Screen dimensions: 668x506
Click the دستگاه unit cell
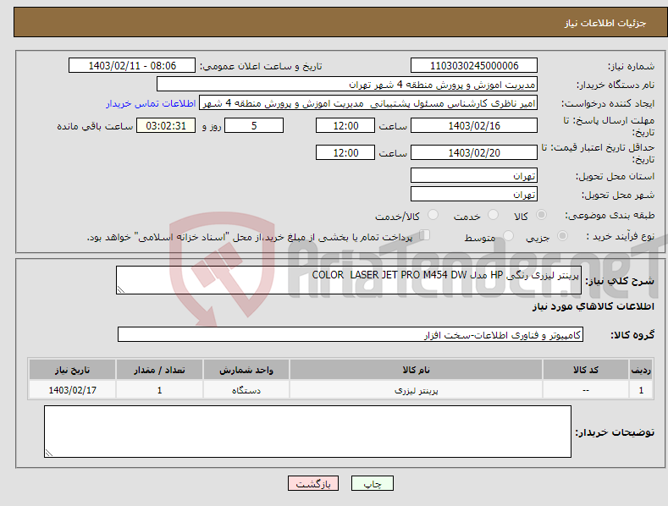(246, 390)
